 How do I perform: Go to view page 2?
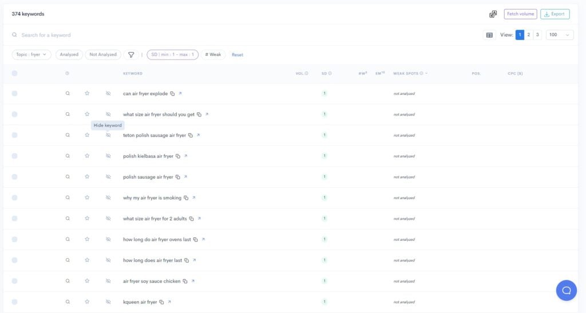pyautogui.click(x=529, y=35)
